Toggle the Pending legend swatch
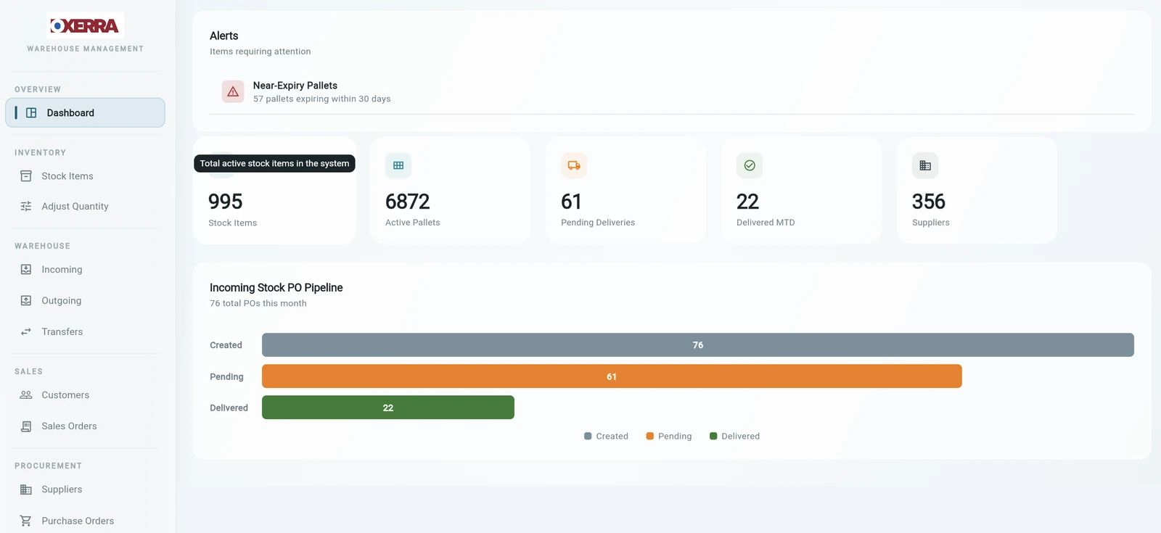1161x533 pixels. [650, 436]
